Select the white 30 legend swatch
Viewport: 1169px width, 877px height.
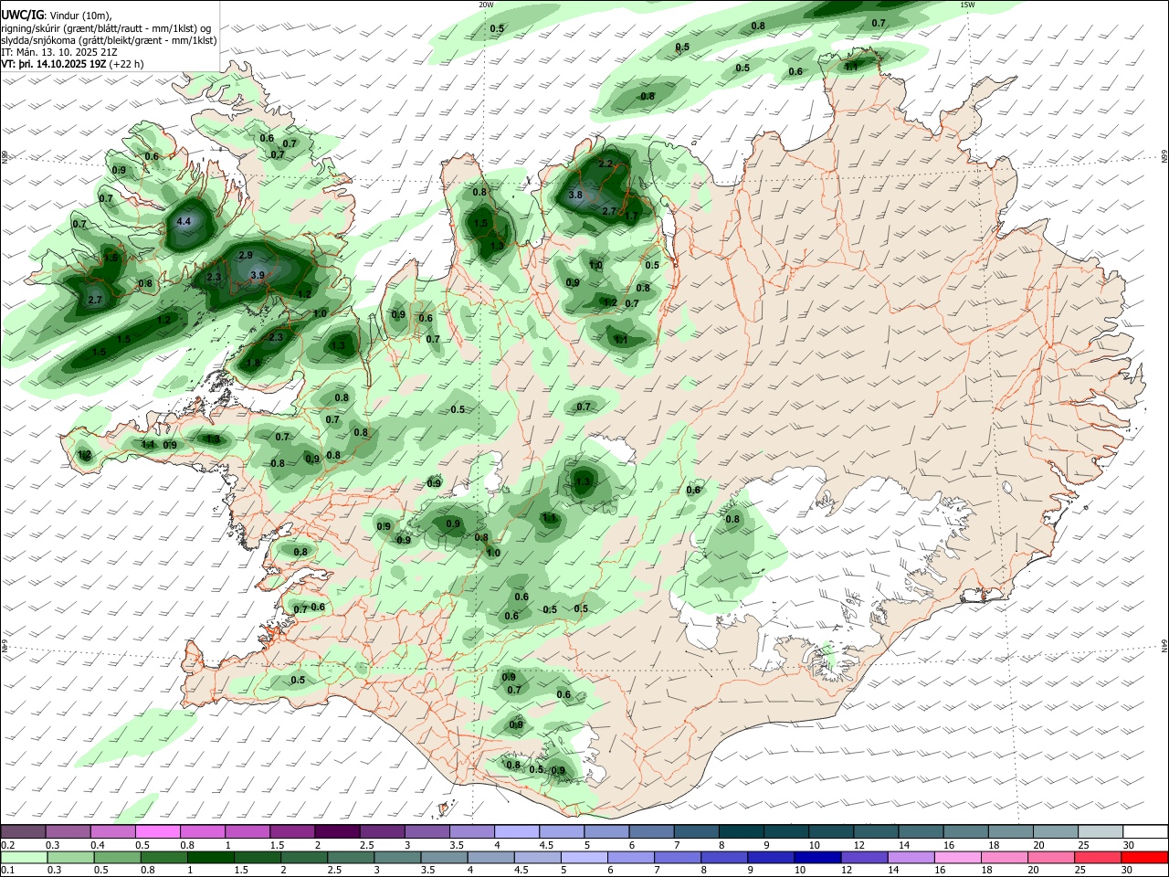pyautogui.click(x=1145, y=831)
